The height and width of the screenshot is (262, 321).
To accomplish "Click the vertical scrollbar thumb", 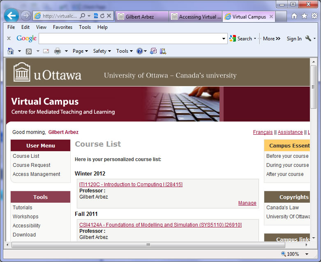I will [x=313, y=87].
